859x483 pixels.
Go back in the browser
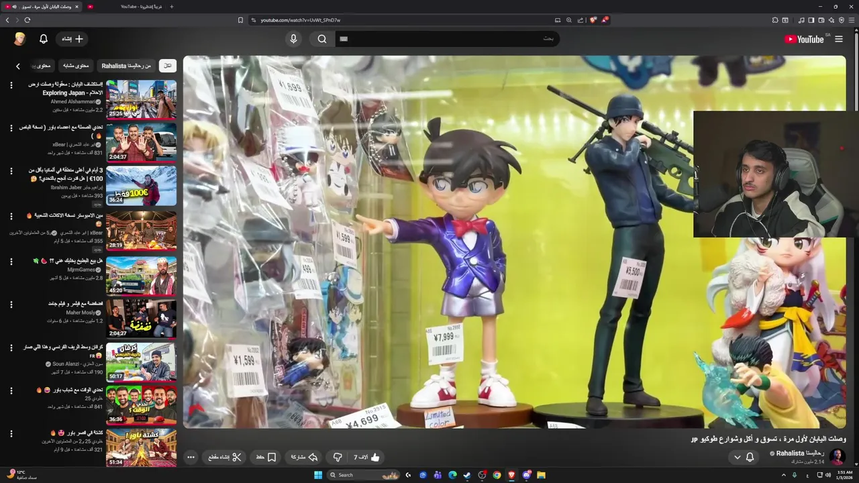(7, 20)
